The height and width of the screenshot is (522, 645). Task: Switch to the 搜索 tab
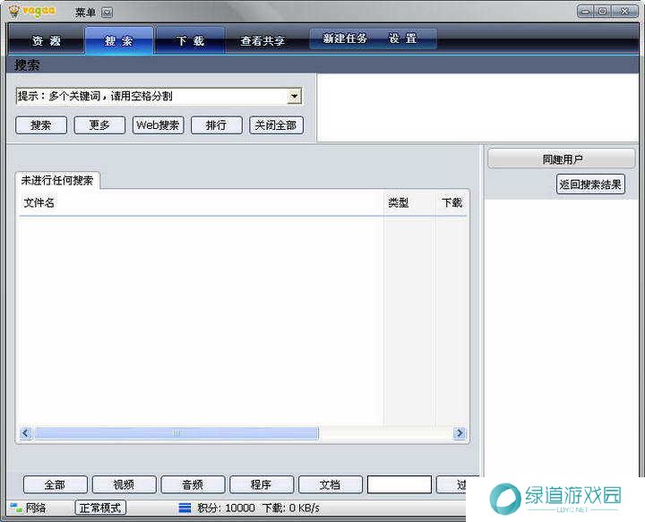pyautogui.click(x=119, y=40)
